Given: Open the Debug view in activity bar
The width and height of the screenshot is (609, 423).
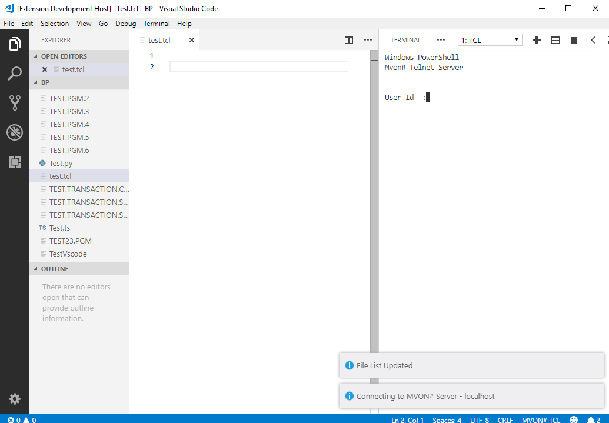Looking at the screenshot, I should [x=14, y=132].
